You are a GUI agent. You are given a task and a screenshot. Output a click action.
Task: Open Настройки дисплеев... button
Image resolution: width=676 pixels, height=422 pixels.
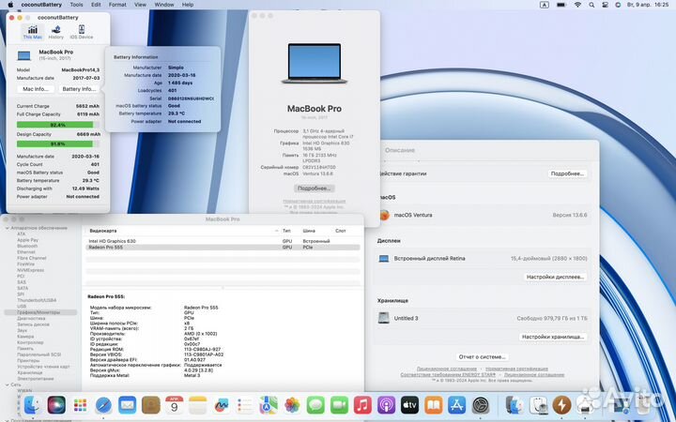pos(555,277)
